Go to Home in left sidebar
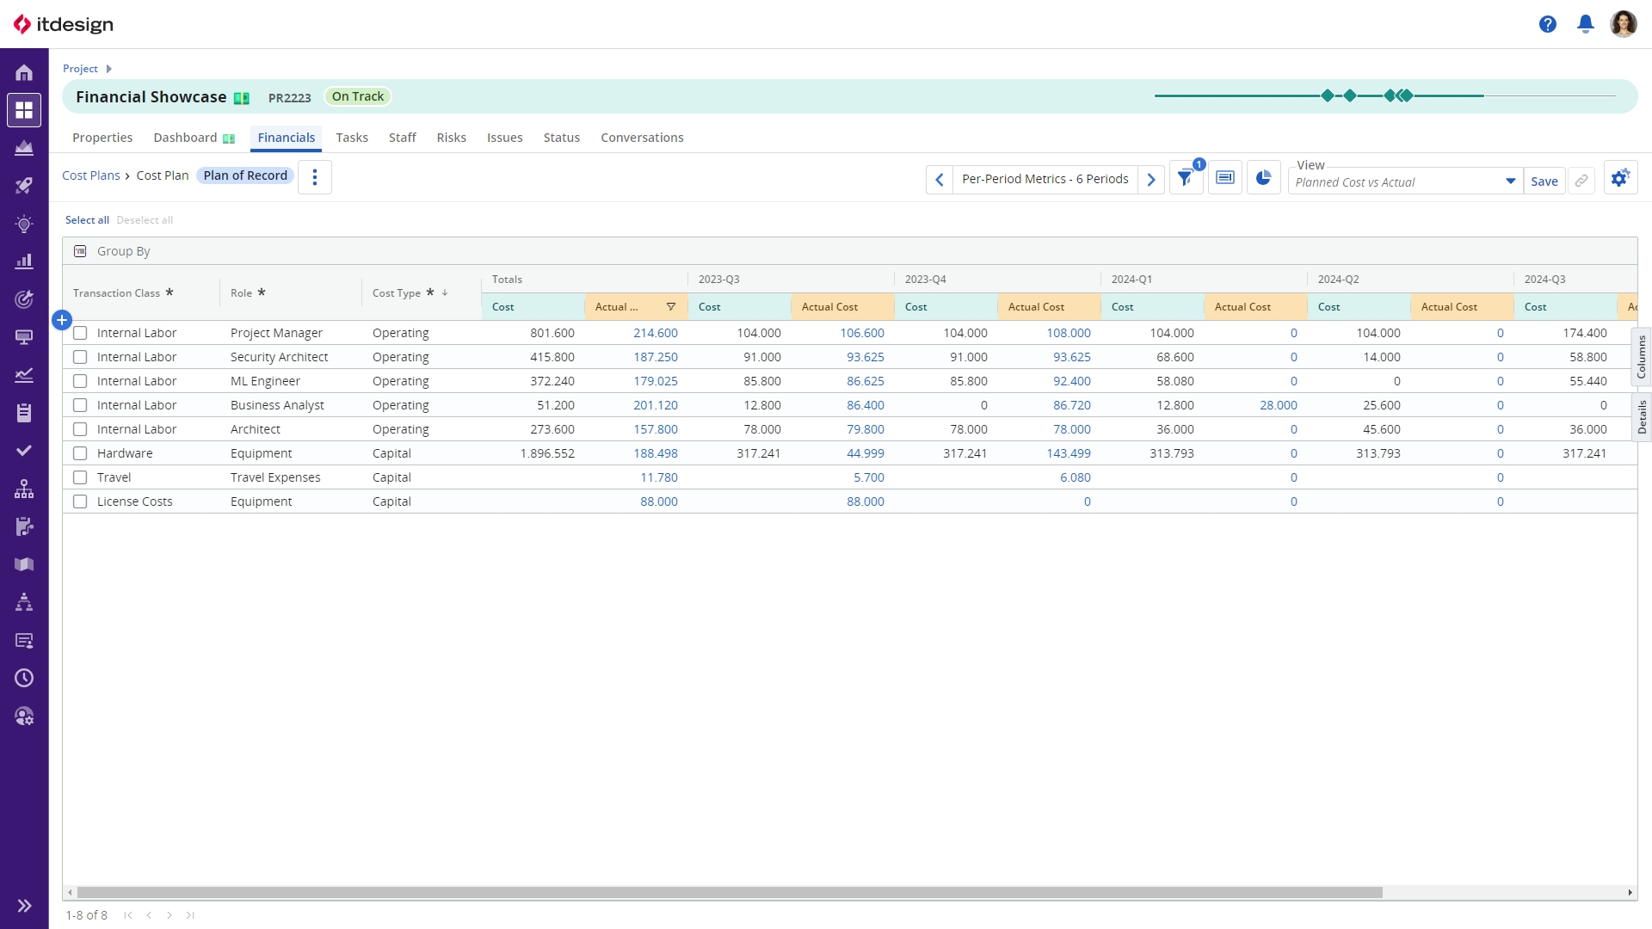 click(24, 73)
